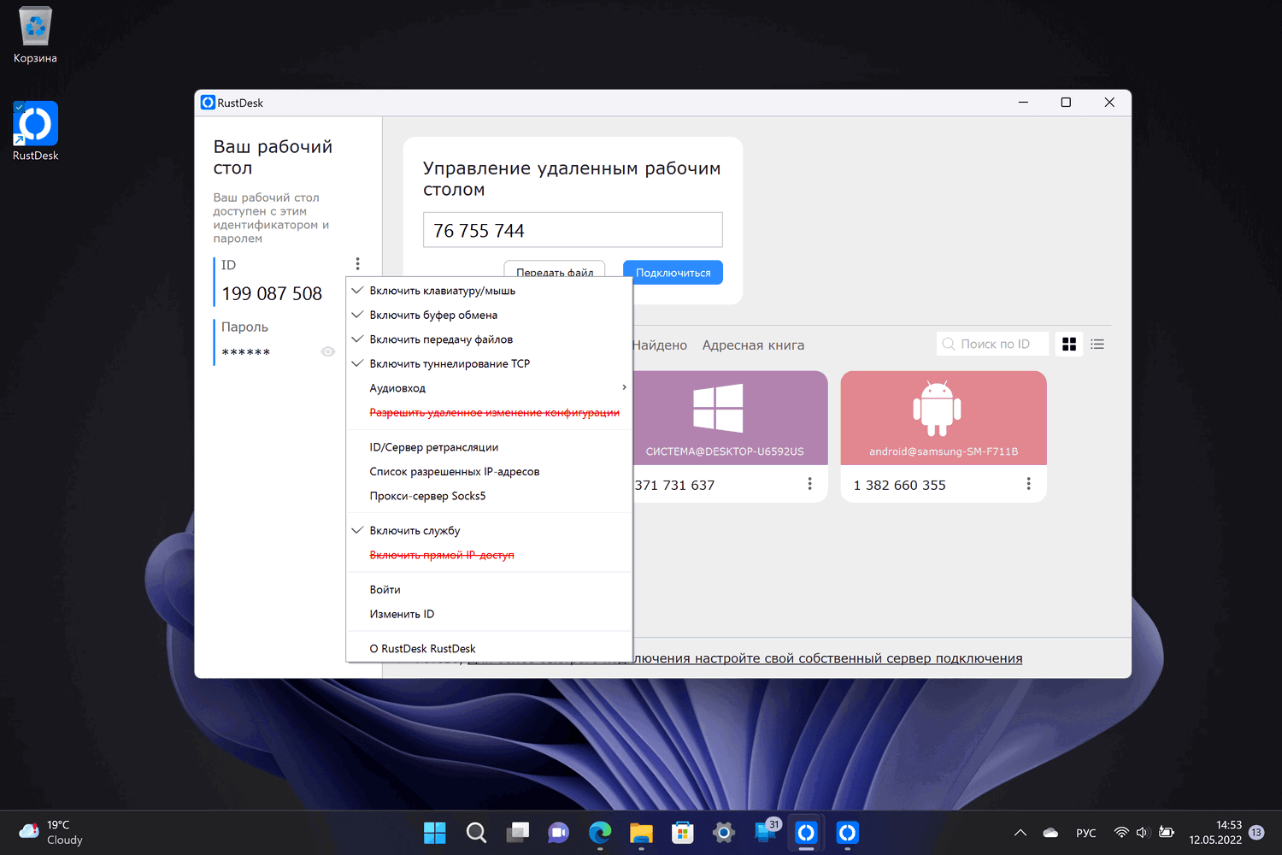Screen dimensions: 1282x855
Task: Open the volume tray icon
Action: coord(1143,833)
